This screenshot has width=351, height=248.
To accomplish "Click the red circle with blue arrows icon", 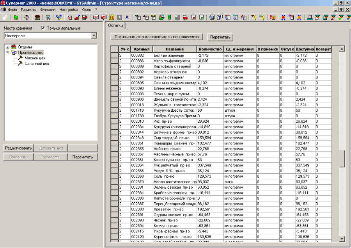I will [x=283, y=18].
